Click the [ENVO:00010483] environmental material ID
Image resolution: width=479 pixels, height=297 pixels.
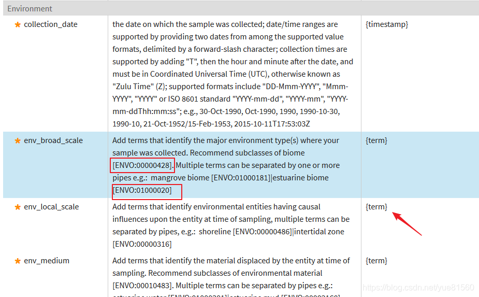[x=143, y=286]
